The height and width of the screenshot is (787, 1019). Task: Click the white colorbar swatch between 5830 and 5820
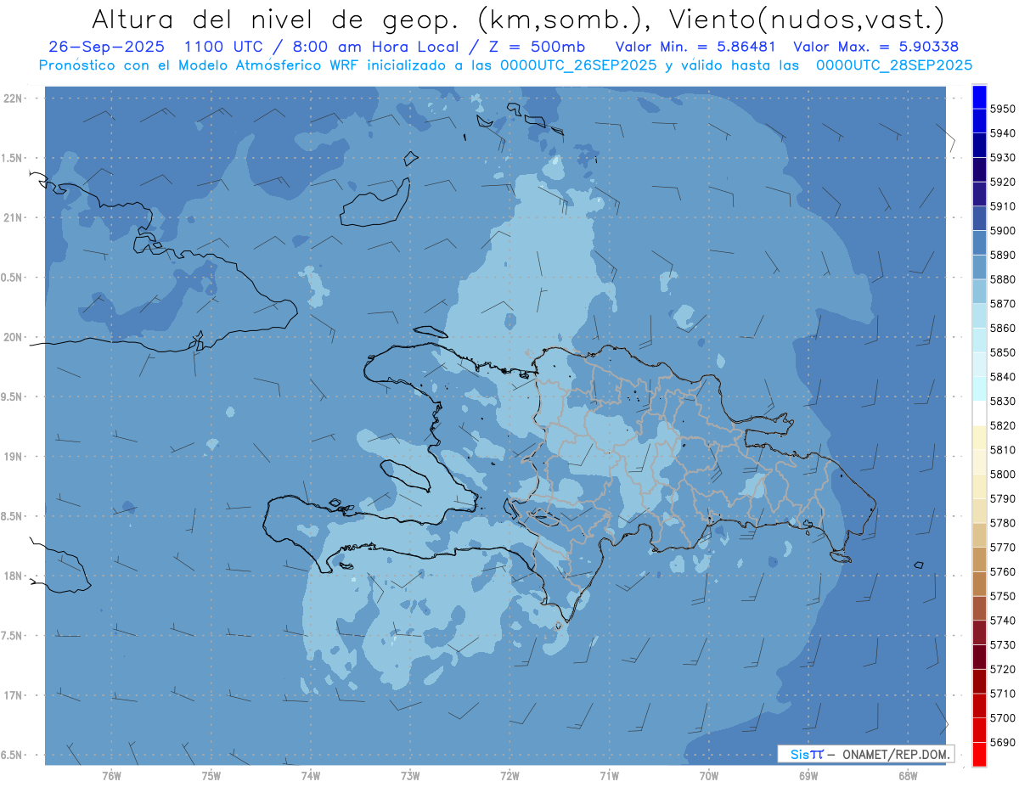[x=979, y=413]
